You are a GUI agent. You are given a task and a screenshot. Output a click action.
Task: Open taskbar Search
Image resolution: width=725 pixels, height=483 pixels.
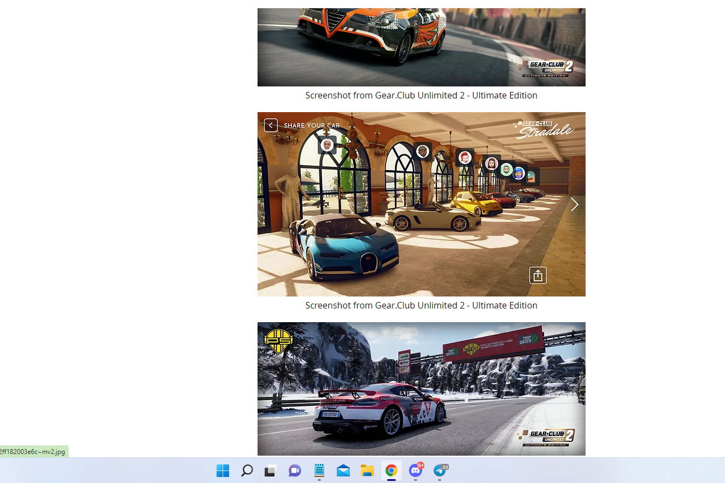(x=247, y=470)
